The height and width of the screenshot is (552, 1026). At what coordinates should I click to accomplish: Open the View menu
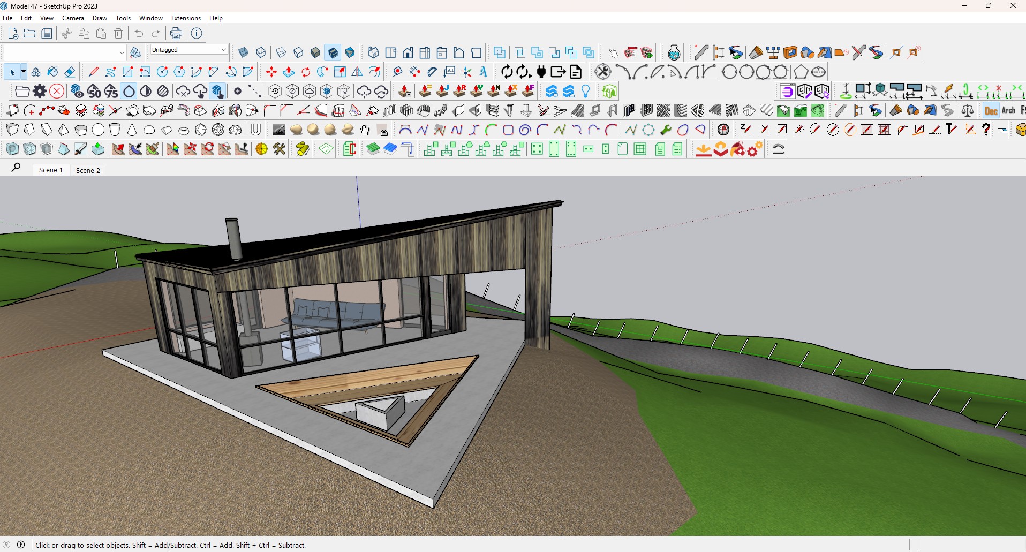(47, 18)
